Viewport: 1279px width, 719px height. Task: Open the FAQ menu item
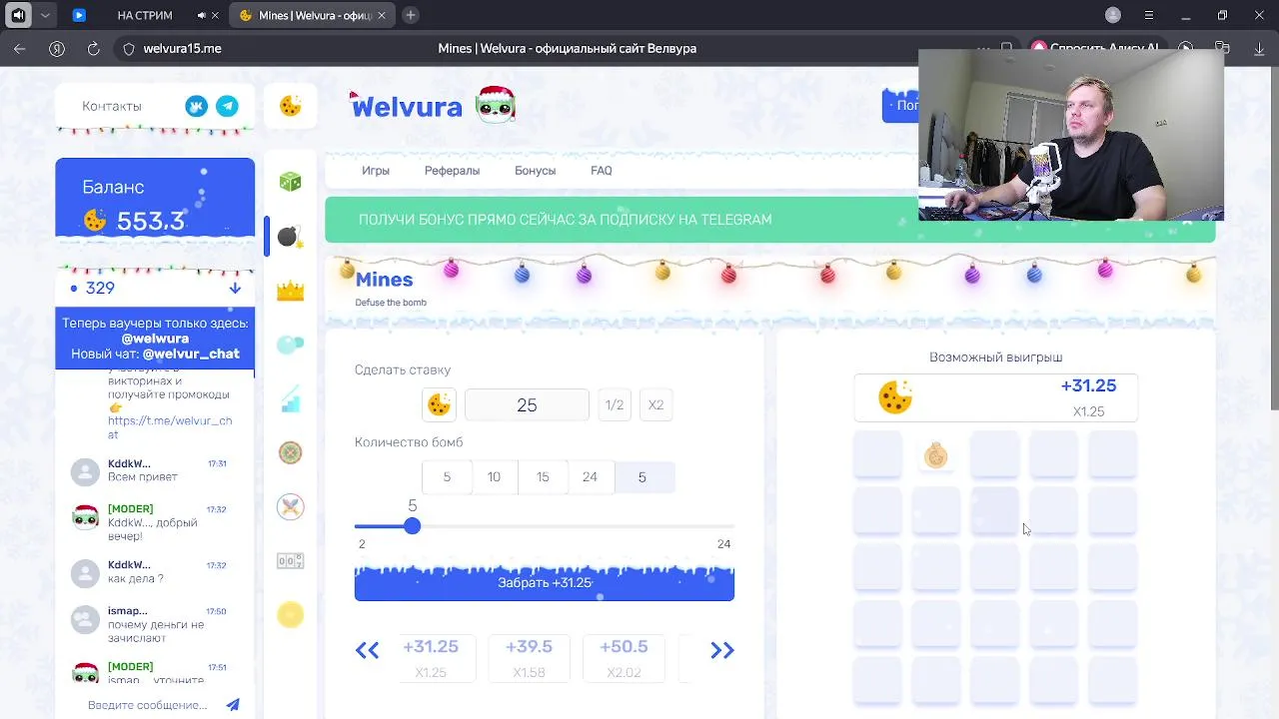coord(601,171)
